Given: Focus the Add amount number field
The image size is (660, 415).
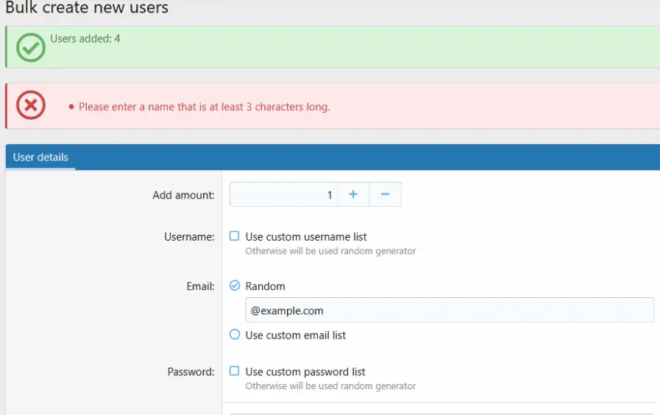Looking at the screenshot, I should coord(283,195).
